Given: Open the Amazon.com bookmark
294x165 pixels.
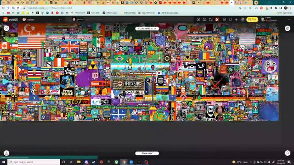Looking at the screenshot, I should [78, 13].
